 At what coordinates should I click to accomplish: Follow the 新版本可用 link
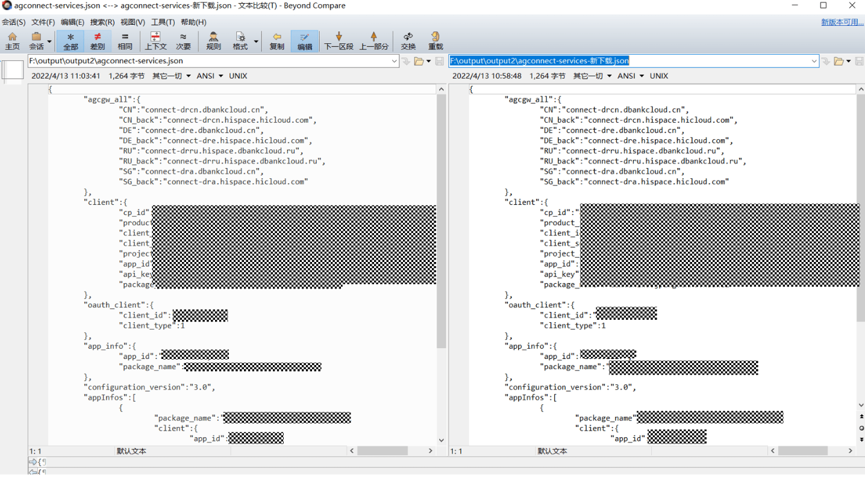842,22
